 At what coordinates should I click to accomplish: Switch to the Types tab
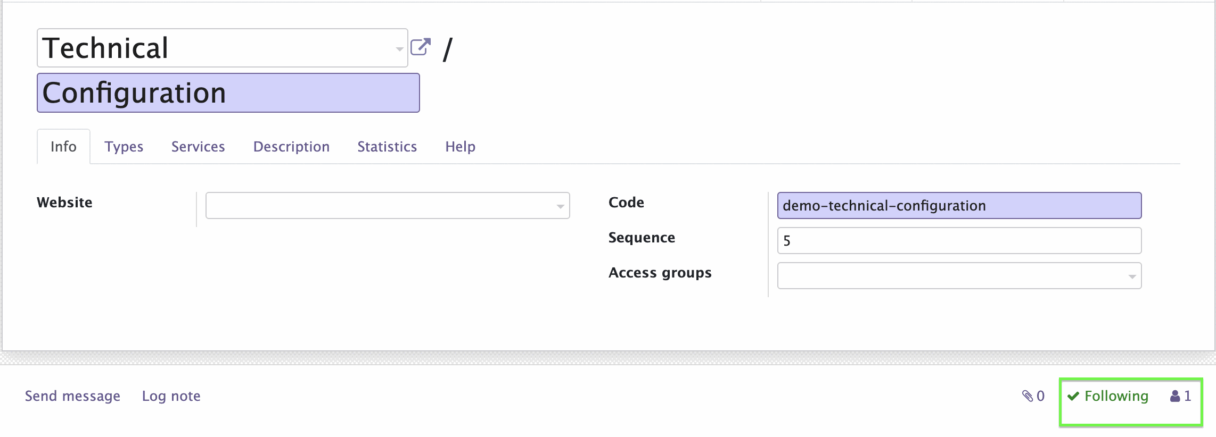[124, 147]
